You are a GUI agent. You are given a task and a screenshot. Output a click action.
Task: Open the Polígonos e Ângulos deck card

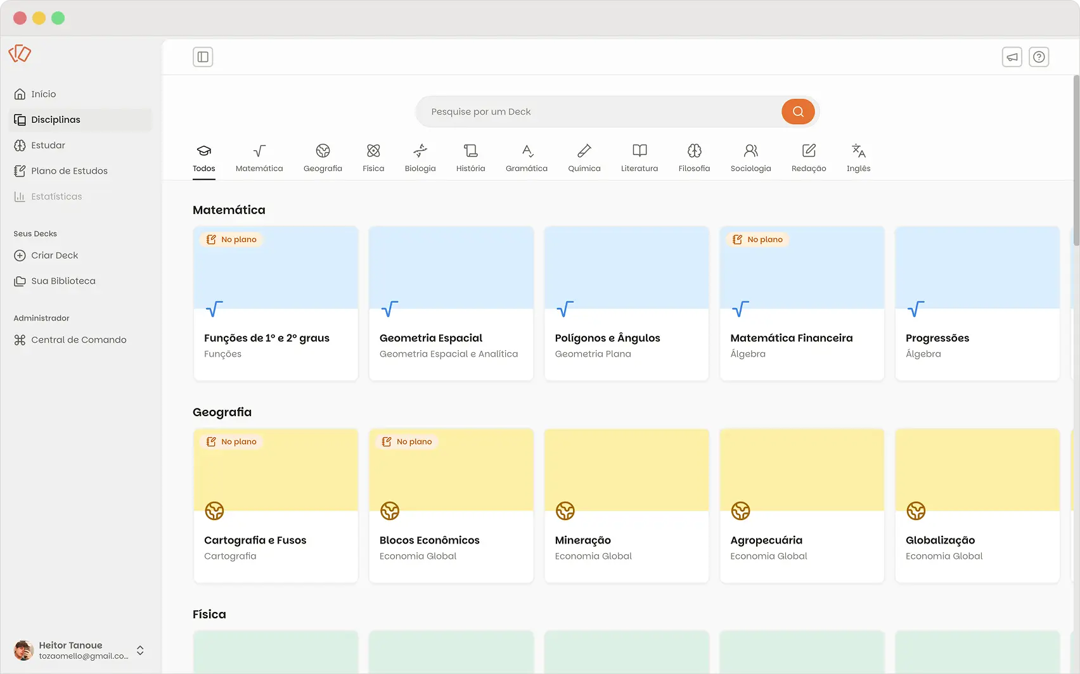(x=626, y=303)
